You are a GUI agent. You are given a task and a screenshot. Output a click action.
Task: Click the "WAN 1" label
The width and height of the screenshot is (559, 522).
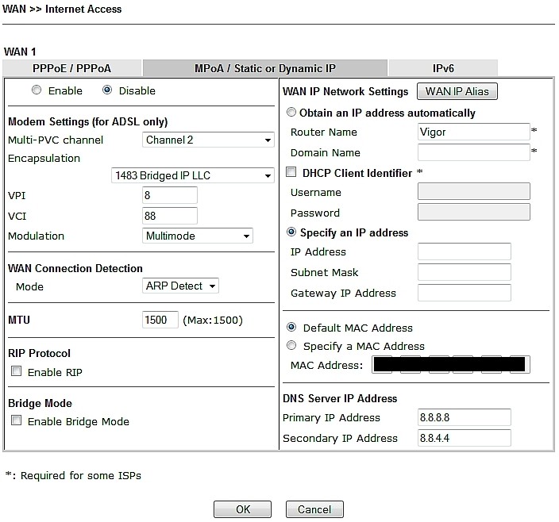tap(20, 52)
